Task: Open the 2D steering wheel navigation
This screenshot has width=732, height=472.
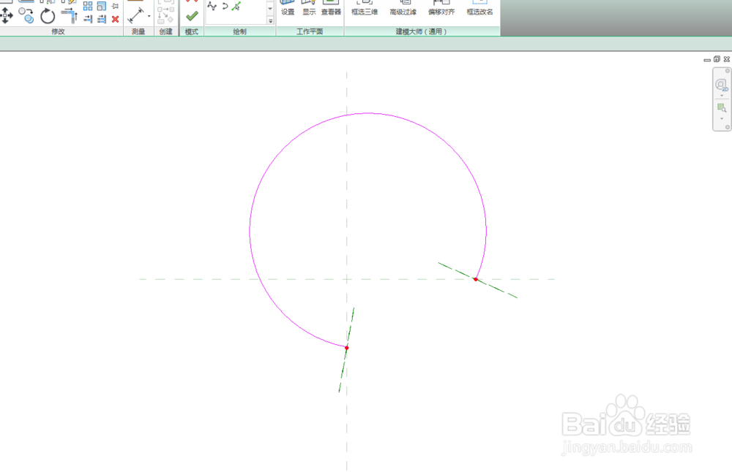Action: 721,85
